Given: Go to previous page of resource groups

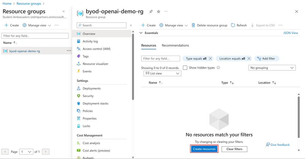Looking at the screenshot, I should (5, 152).
